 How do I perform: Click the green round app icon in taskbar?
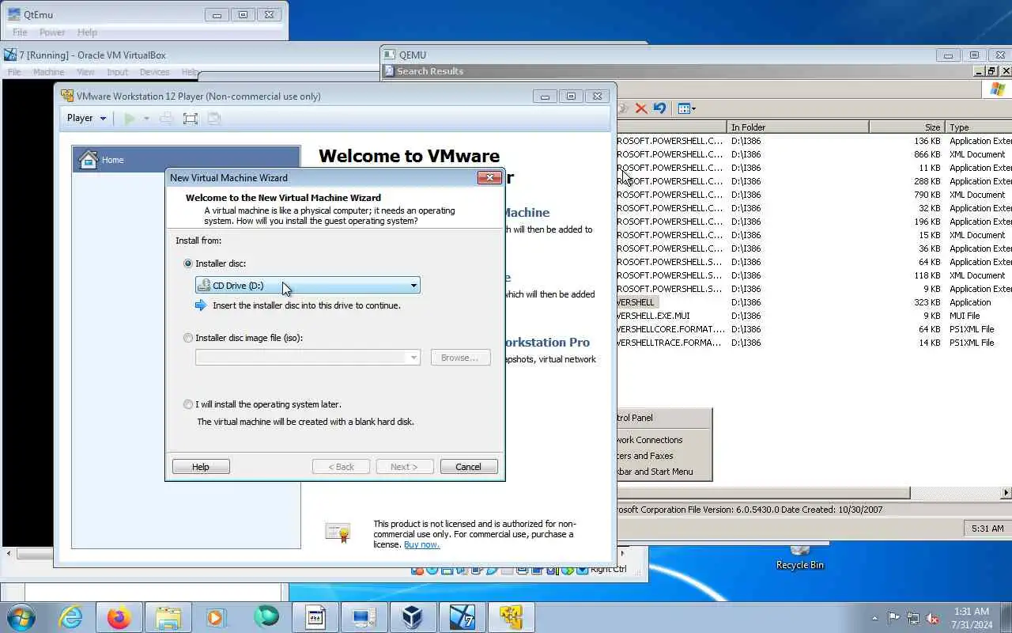pos(266,617)
